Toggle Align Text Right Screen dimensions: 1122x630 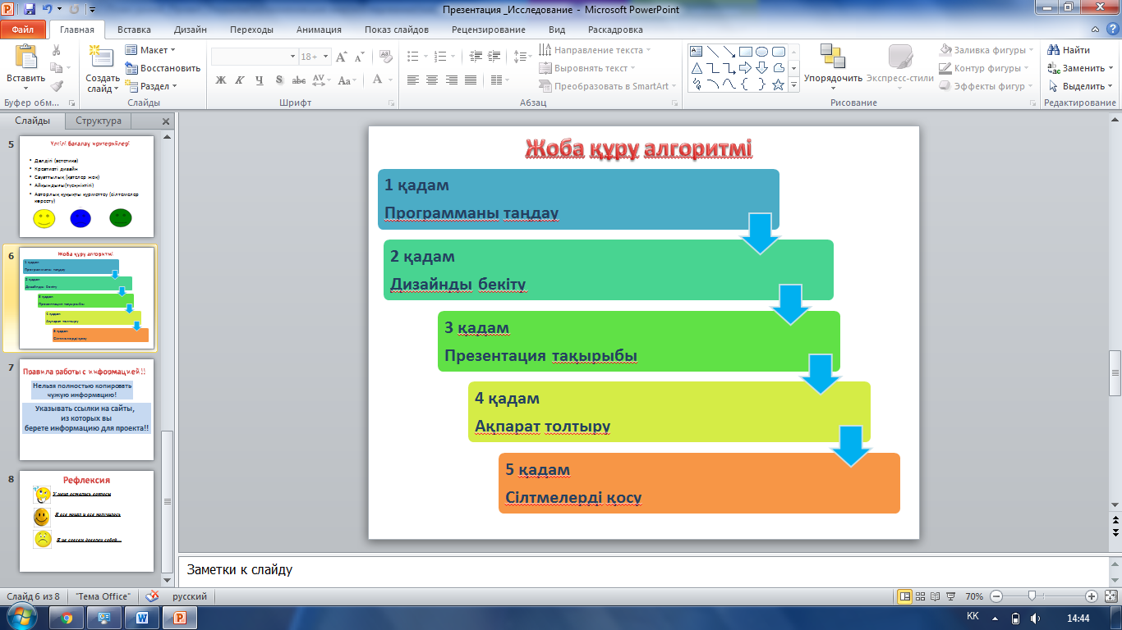pos(451,80)
